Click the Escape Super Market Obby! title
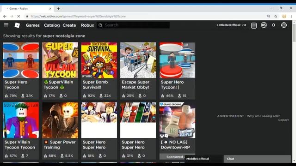The image size is (296, 166). pos(136,85)
